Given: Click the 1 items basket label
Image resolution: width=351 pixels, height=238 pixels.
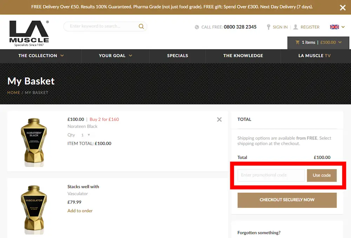Looking at the screenshot, I should (x=308, y=42).
